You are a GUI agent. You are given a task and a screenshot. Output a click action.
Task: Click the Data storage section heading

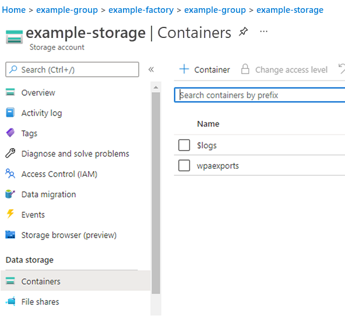[x=30, y=260]
